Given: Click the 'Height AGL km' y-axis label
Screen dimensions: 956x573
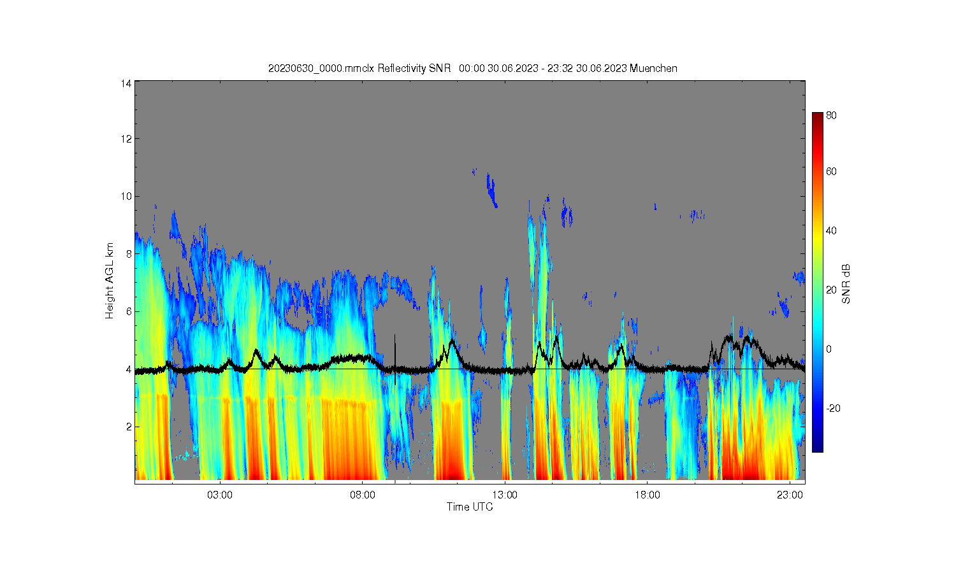Looking at the screenshot, I should pyautogui.click(x=110, y=281).
